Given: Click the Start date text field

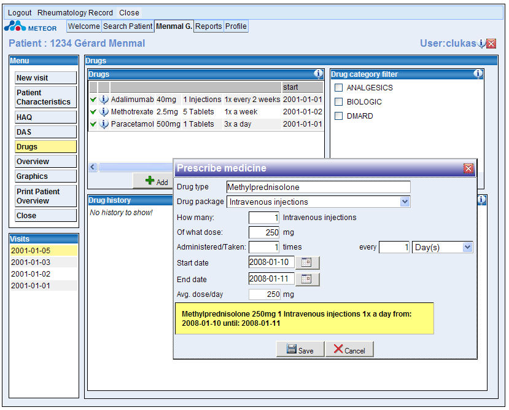Looking at the screenshot, I should 271,262.
